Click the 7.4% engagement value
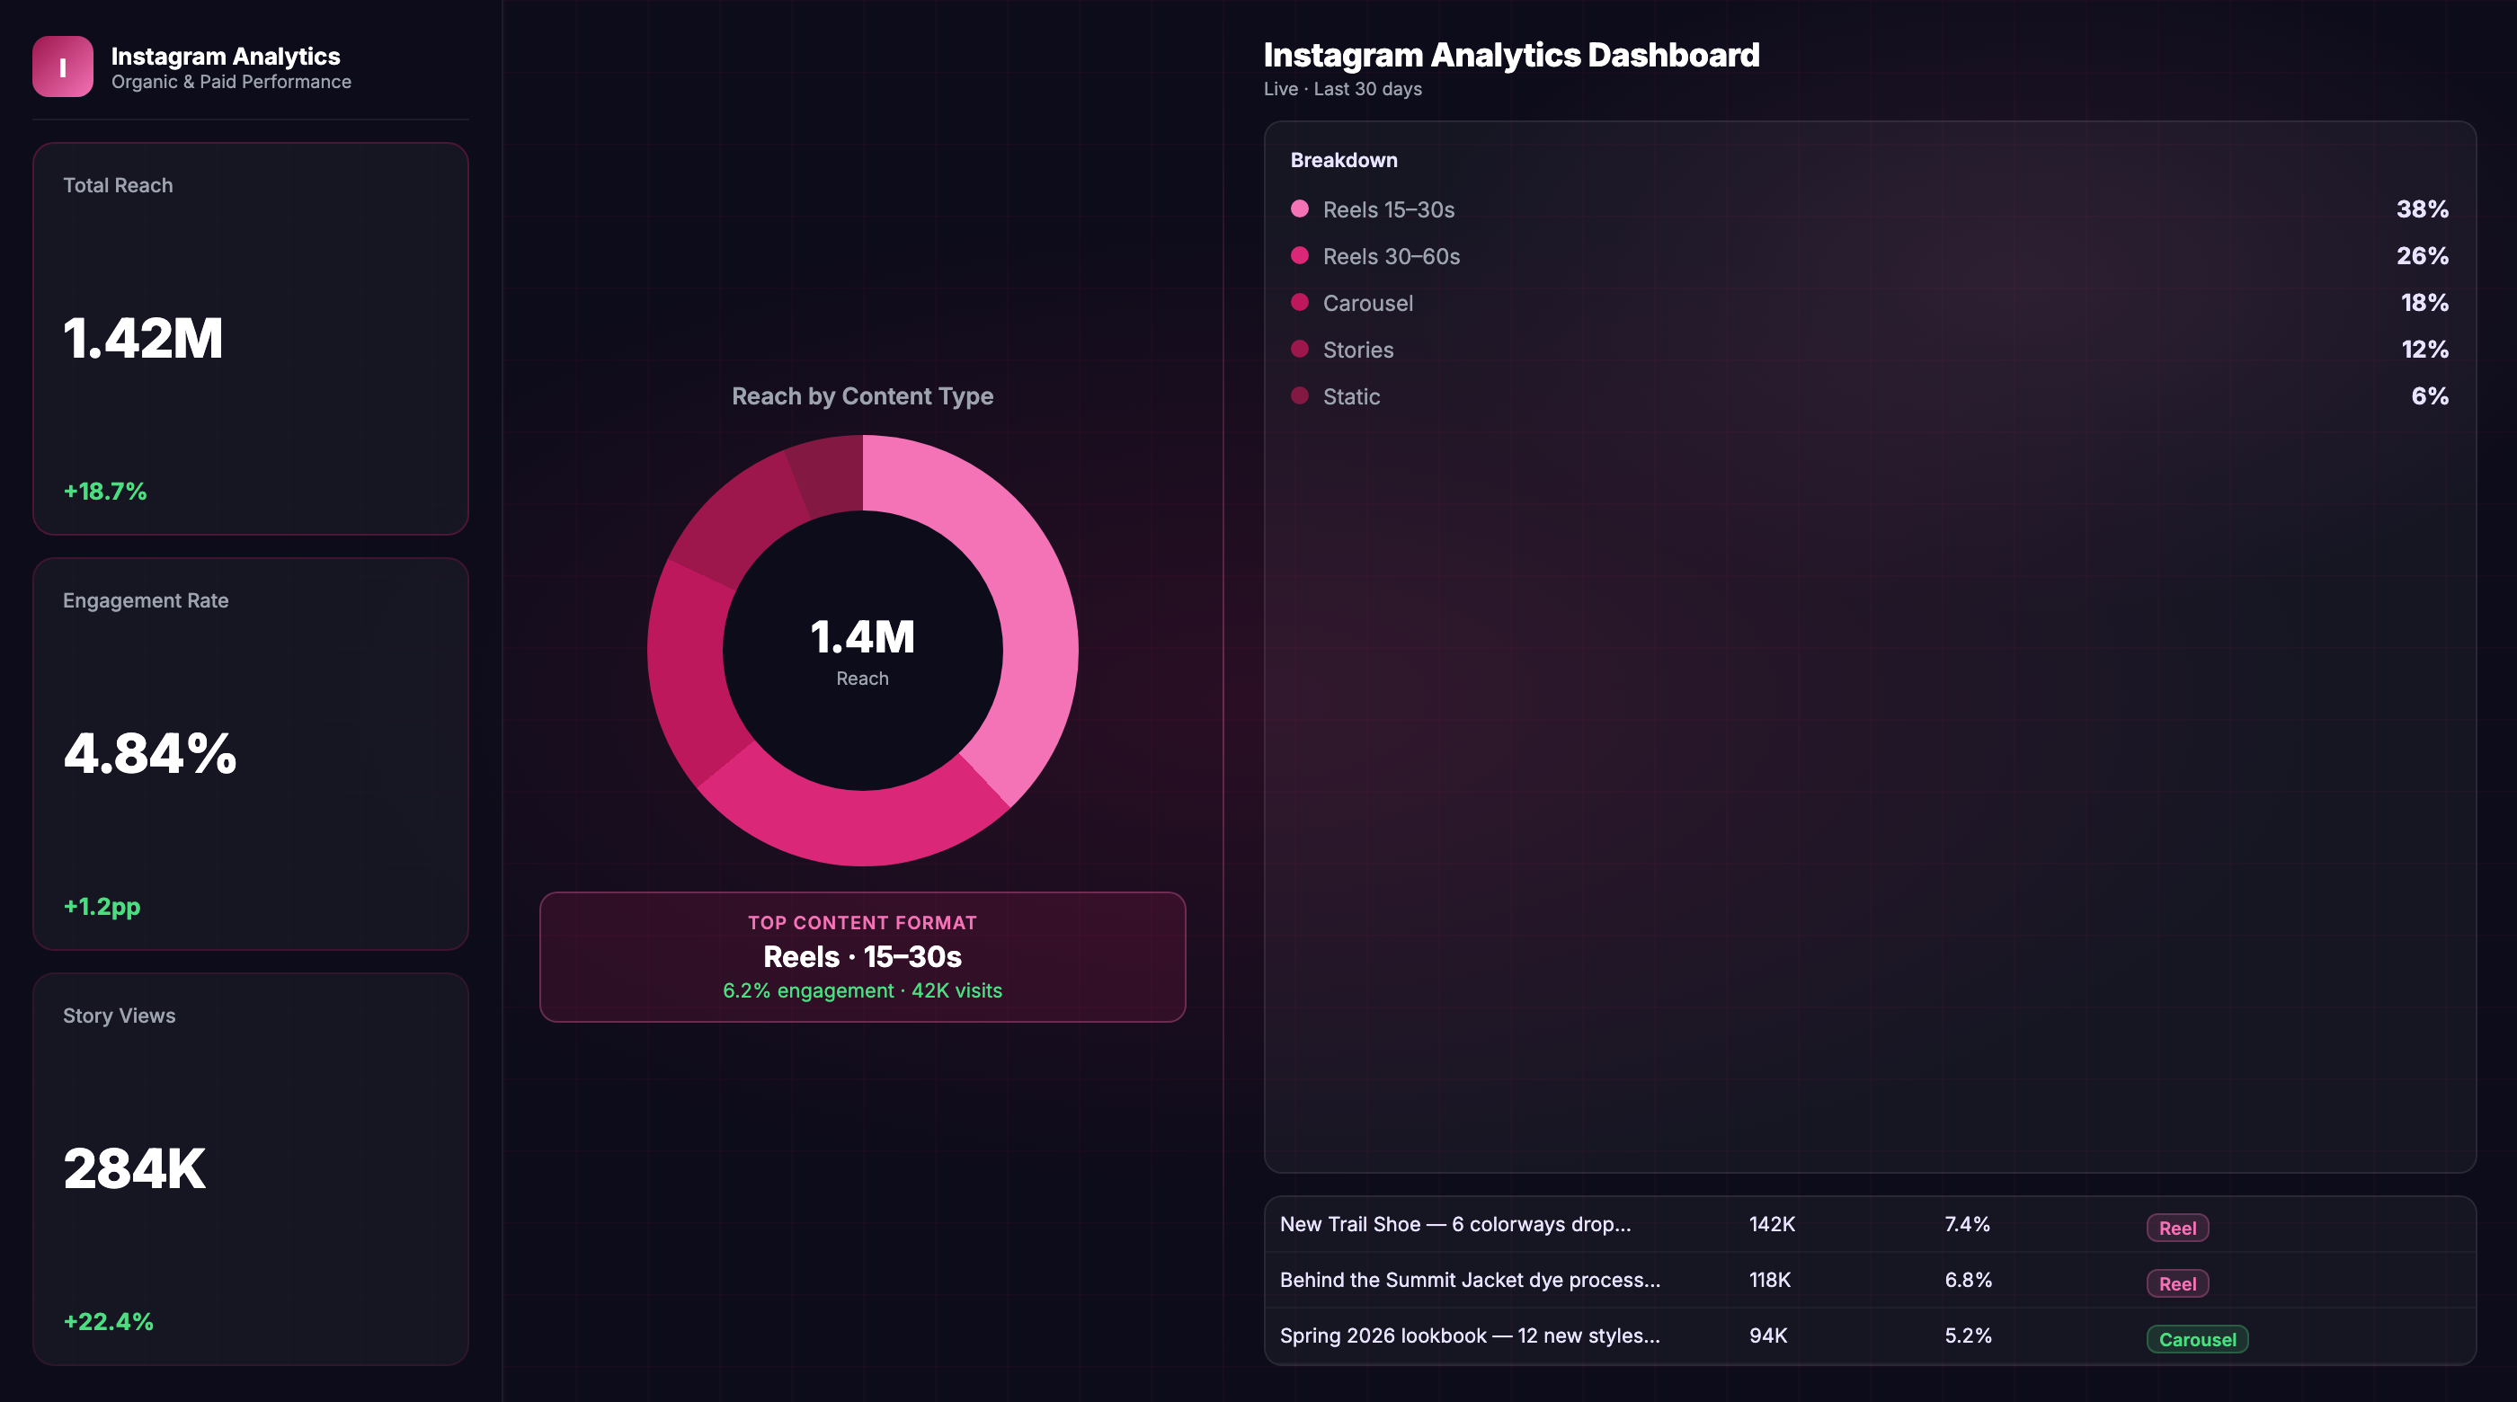This screenshot has width=2517, height=1402. pyautogui.click(x=1967, y=1225)
